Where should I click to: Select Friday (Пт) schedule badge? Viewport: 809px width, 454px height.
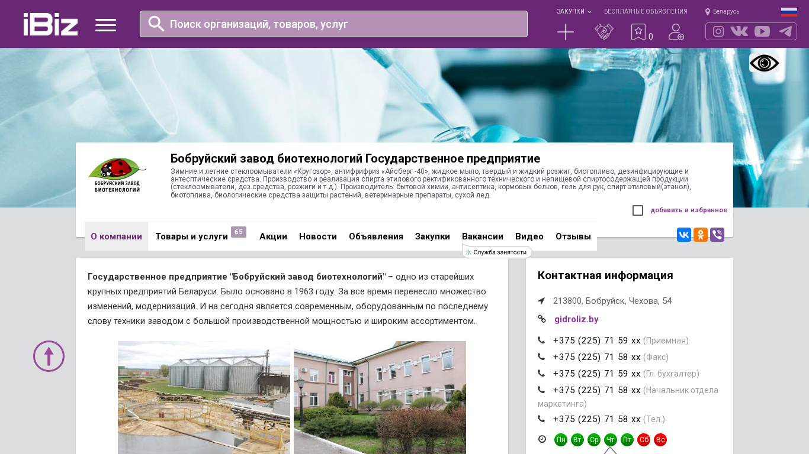(627, 440)
